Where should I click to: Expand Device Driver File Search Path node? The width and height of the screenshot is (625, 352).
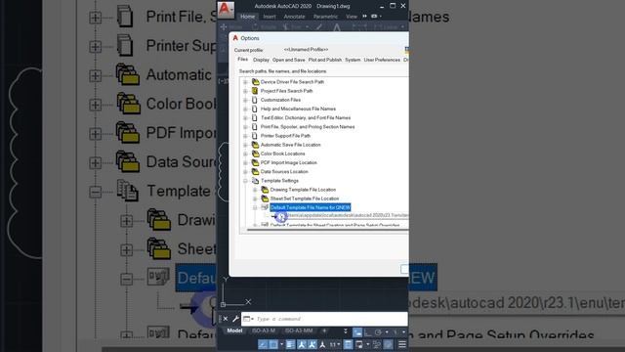point(245,82)
